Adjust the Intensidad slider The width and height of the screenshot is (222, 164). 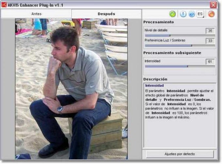point(180,66)
